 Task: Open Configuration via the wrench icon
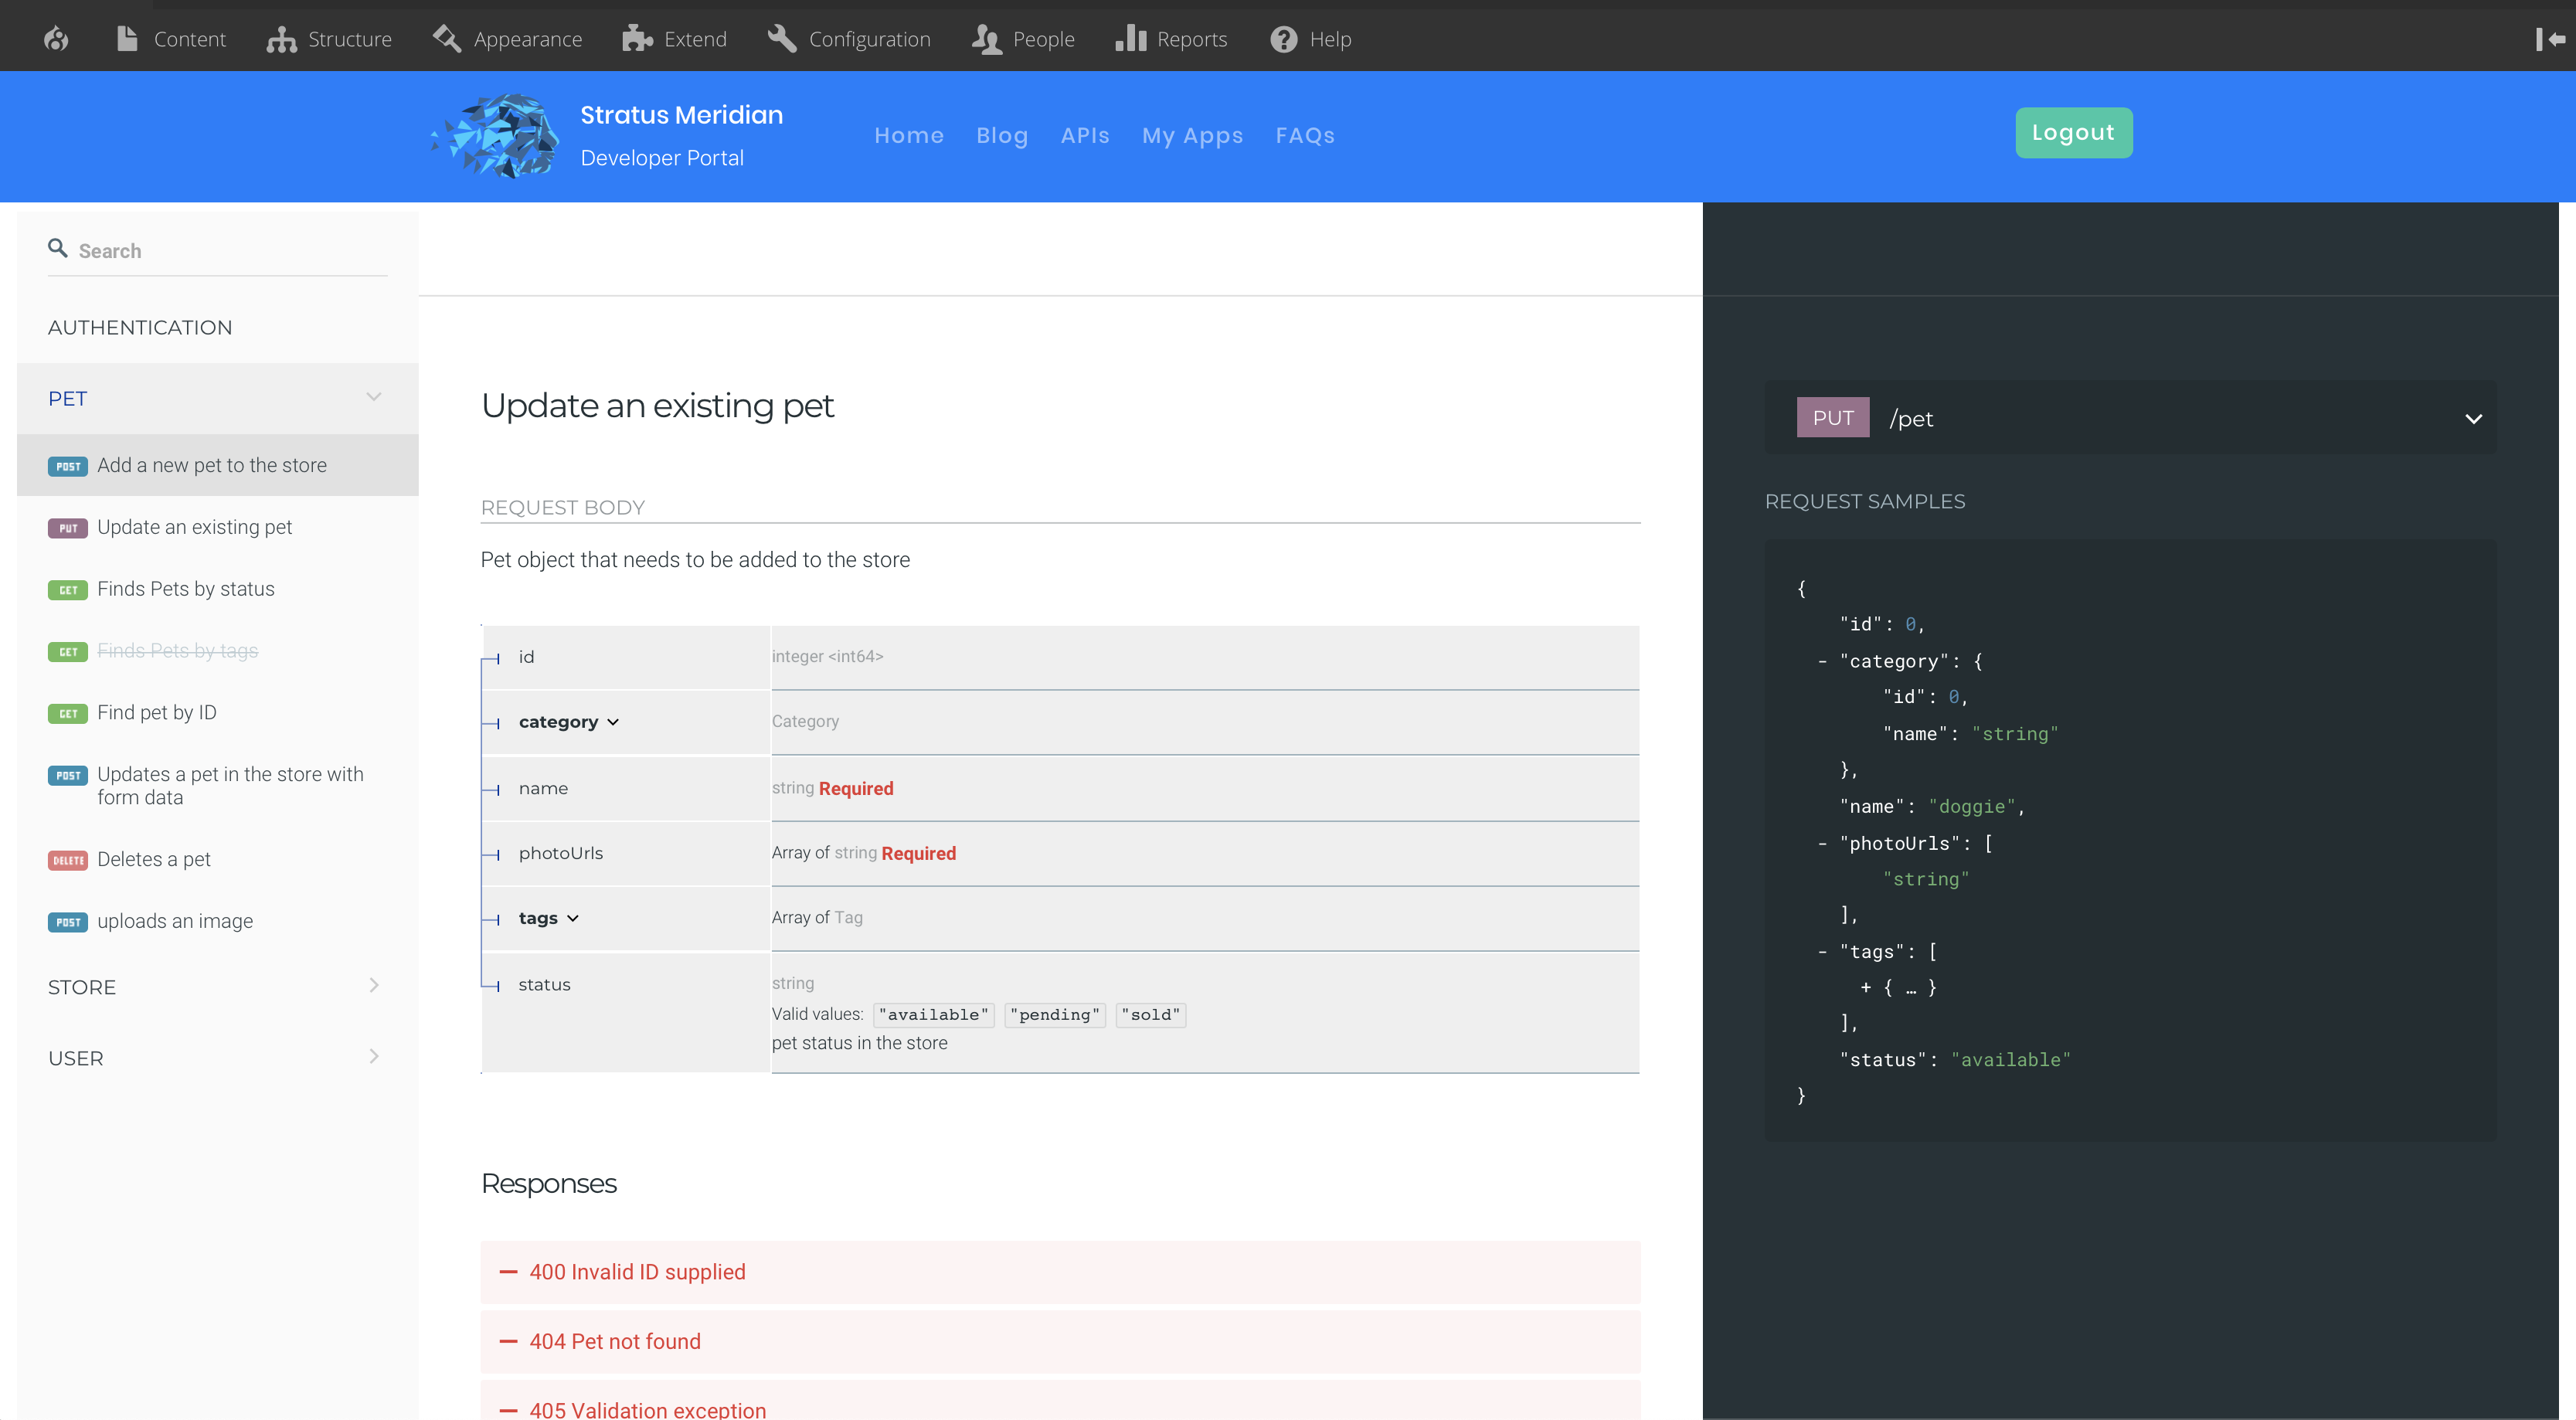pyautogui.click(x=782, y=38)
